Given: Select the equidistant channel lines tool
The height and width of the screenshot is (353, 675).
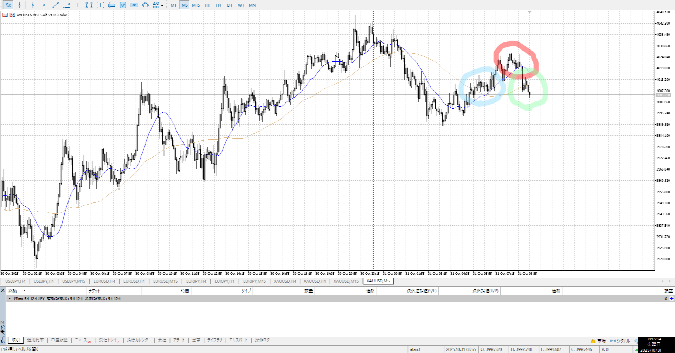Looking at the screenshot, I should click(66, 5).
